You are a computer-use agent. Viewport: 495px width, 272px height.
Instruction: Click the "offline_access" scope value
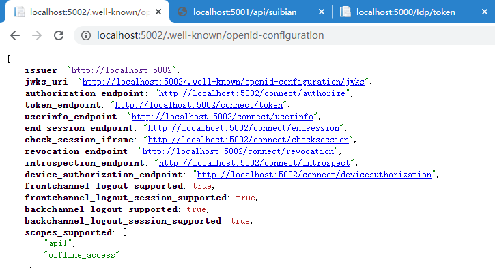point(81,255)
